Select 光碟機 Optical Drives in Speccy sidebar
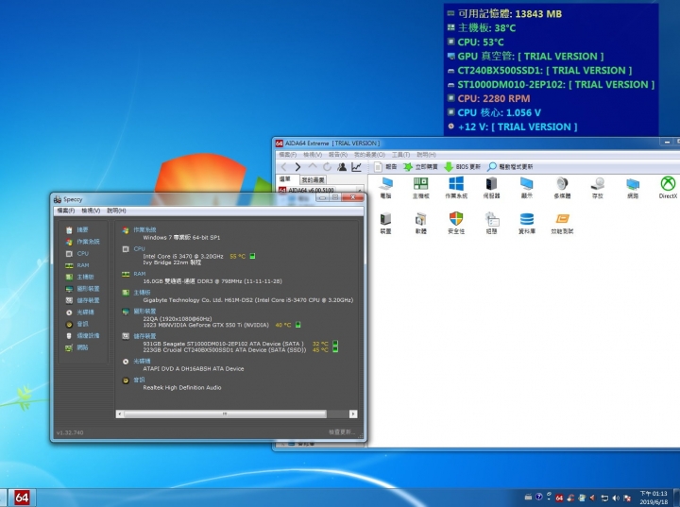The height and width of the screenshot is (507, 680). pyautogui.click(x=79, y=312)
